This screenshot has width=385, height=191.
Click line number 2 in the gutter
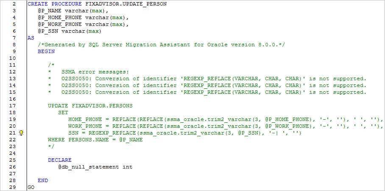click(14, 4)
